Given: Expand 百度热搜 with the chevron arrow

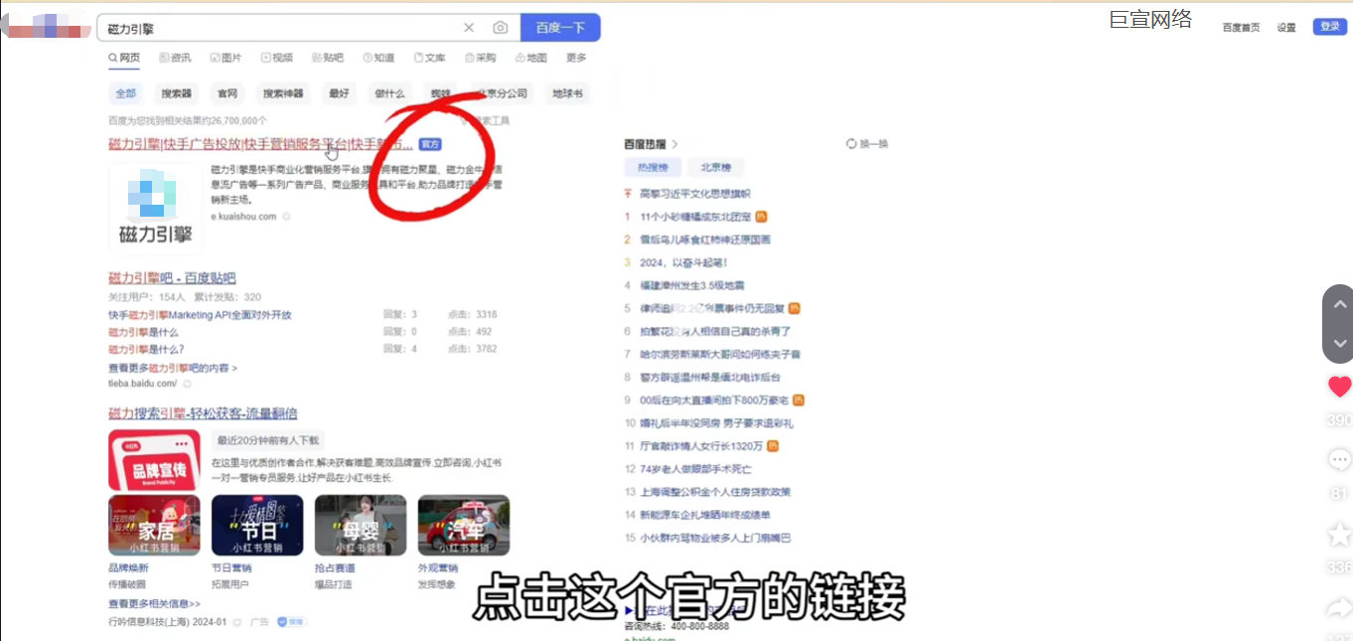Looking at the screenshot, I should tap(675, 144).
